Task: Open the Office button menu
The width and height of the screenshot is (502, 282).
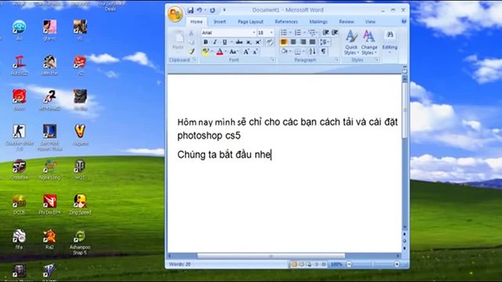Action: [175, 14]
